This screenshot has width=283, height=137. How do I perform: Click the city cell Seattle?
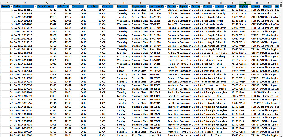pos(209,57)
